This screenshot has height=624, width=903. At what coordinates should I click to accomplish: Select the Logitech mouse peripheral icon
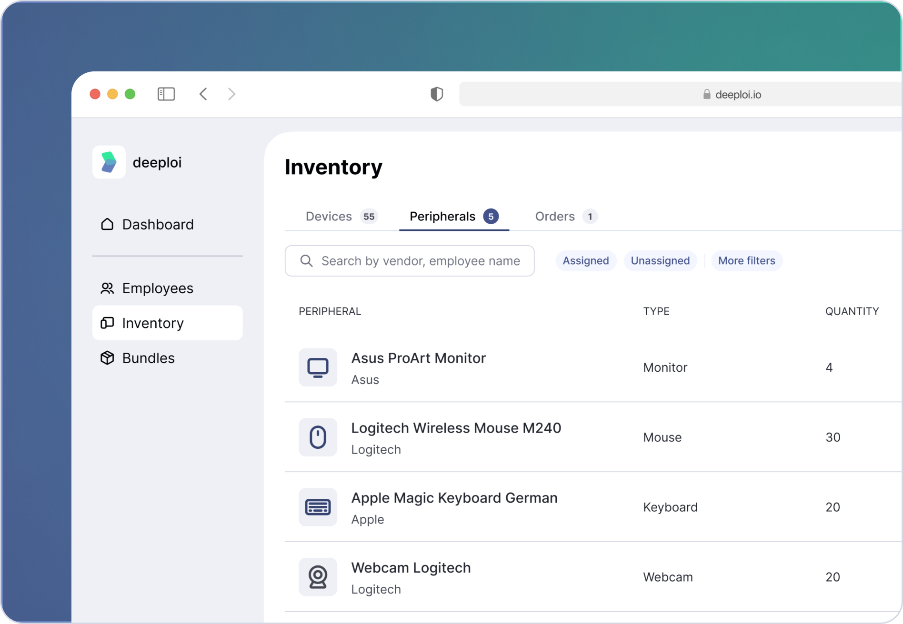(318, 437)
